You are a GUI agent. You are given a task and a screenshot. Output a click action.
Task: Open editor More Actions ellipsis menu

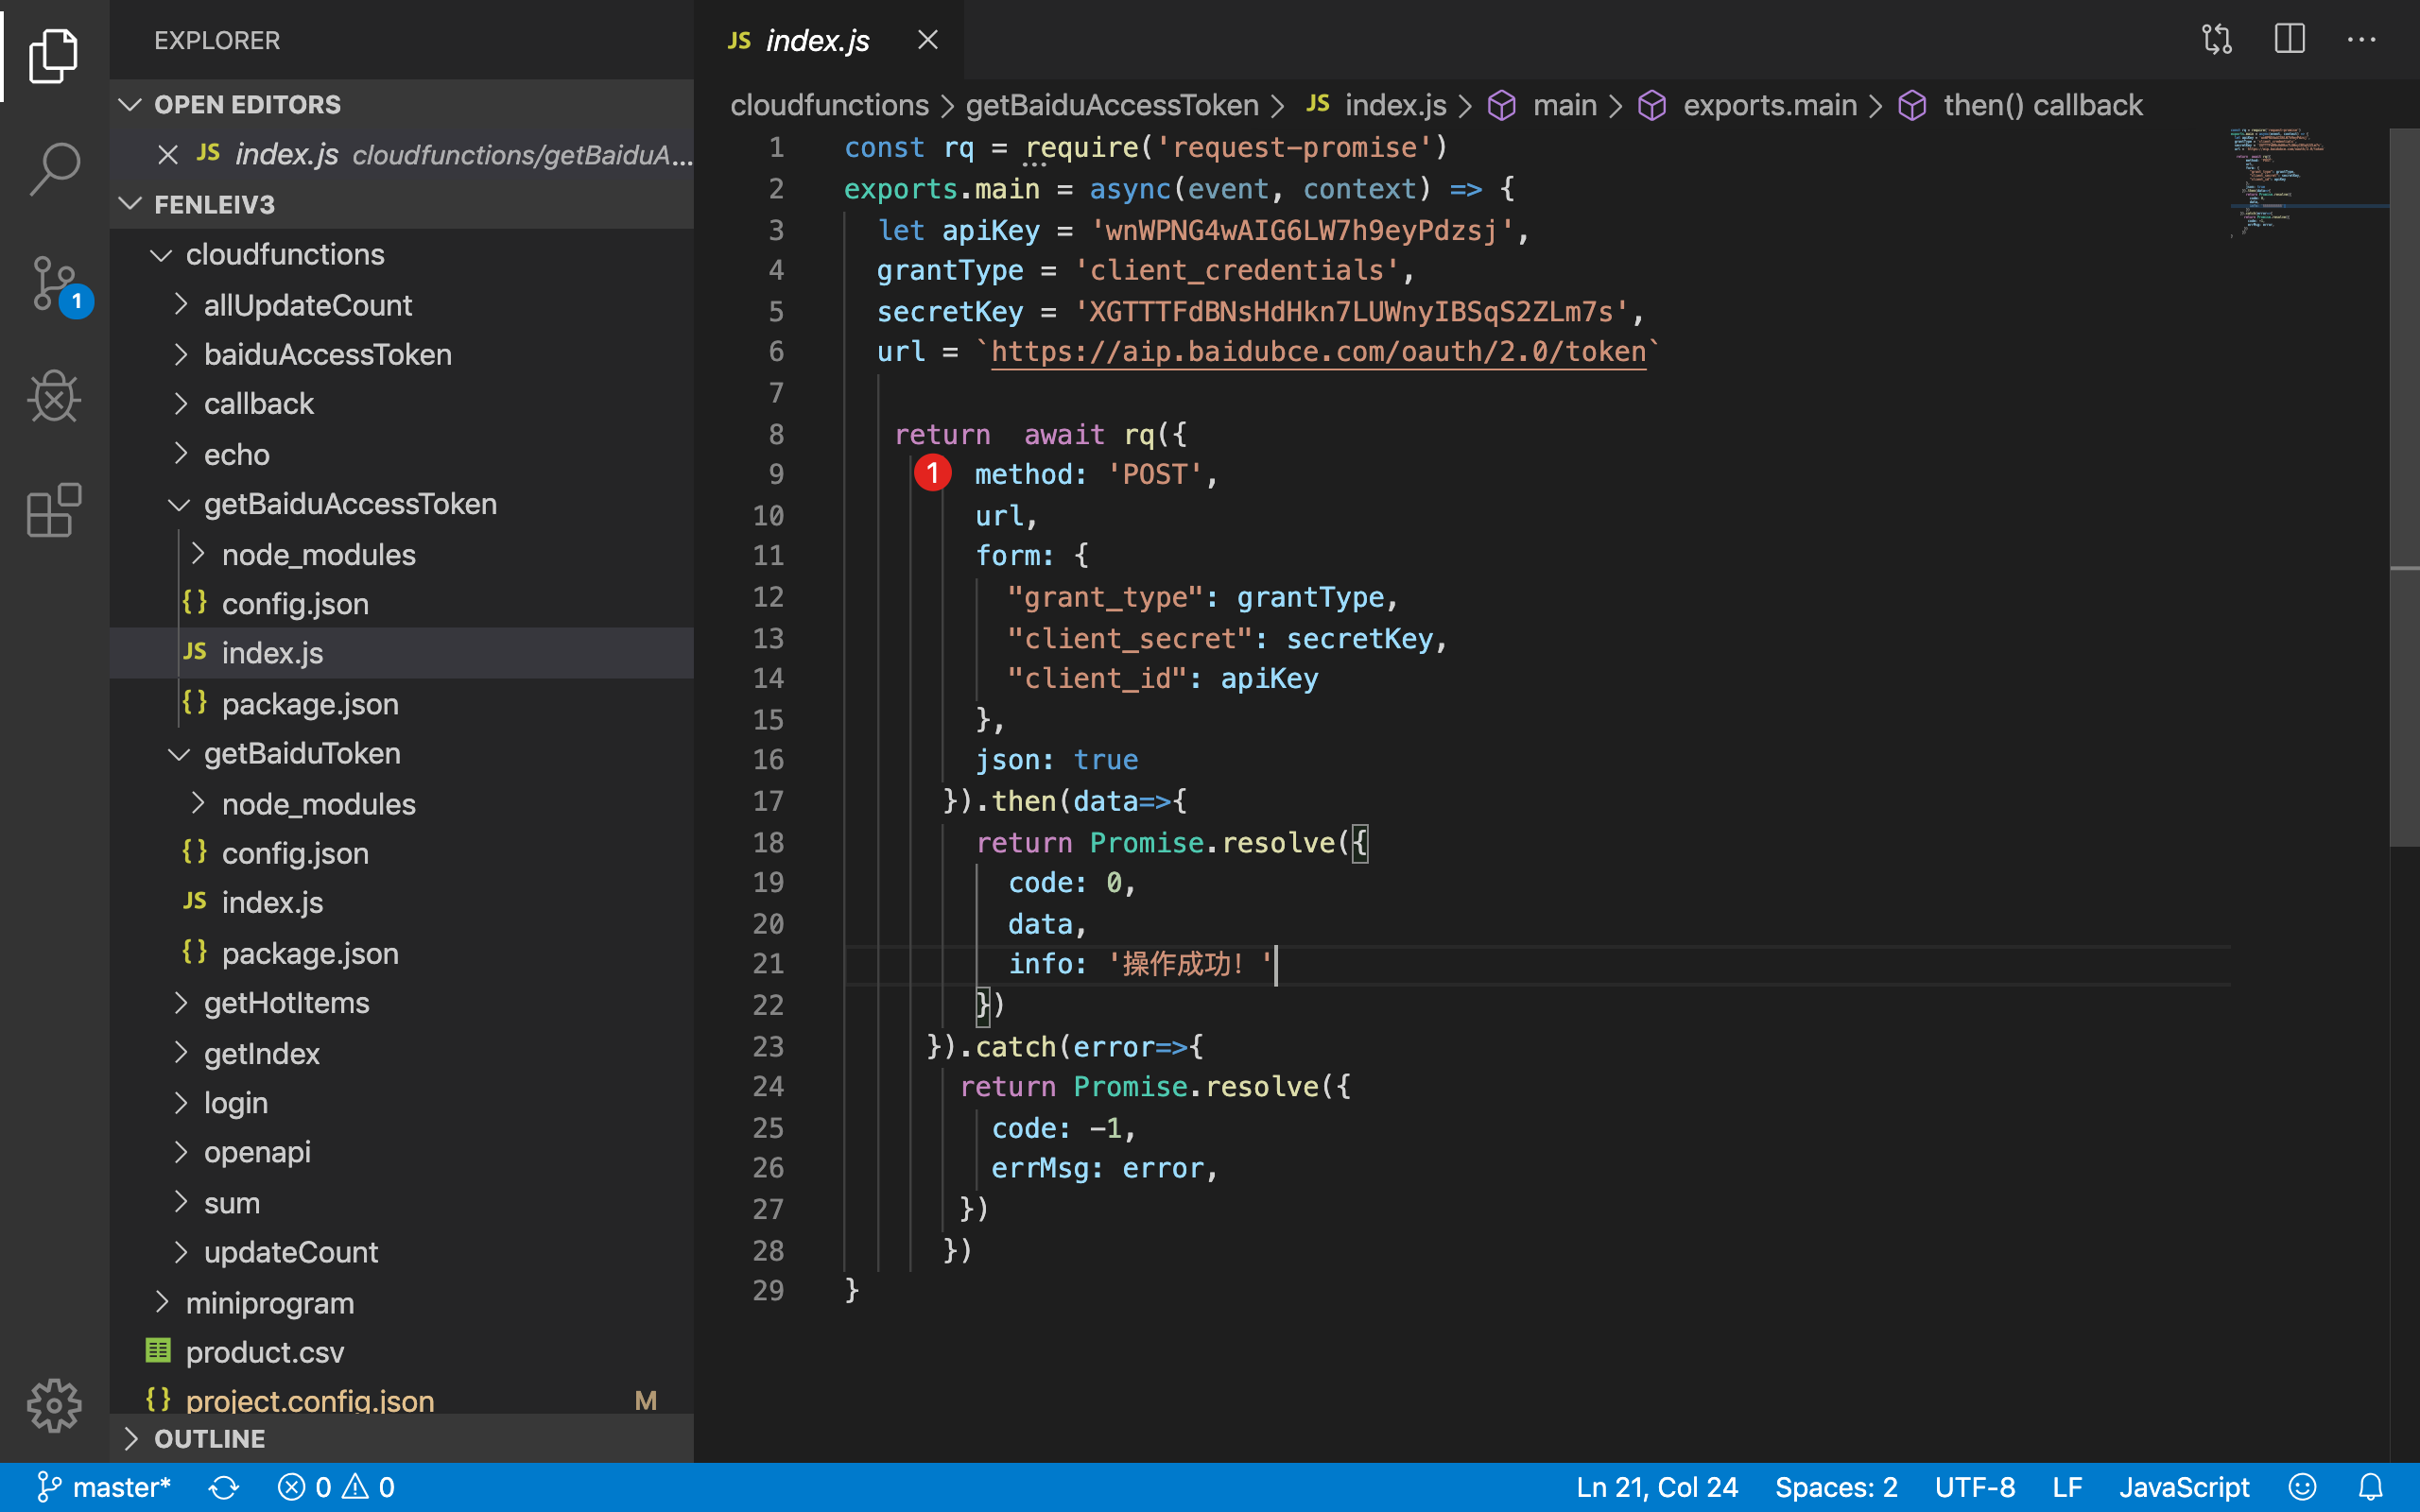tap(2361, 40)
